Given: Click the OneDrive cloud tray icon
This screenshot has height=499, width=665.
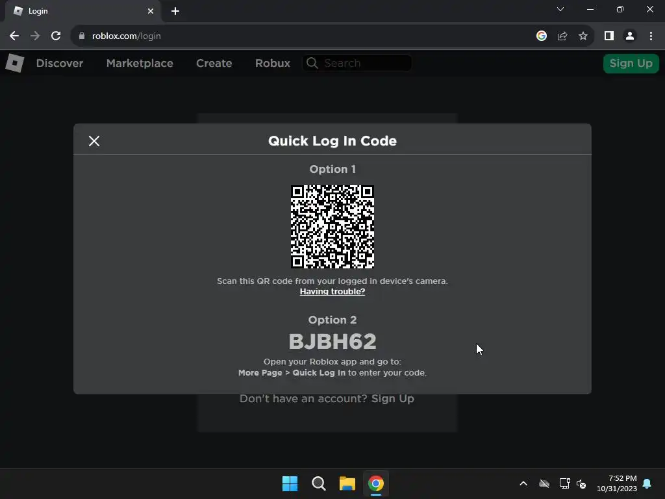Looking at the screenshot, I should [x=544, y=483].
